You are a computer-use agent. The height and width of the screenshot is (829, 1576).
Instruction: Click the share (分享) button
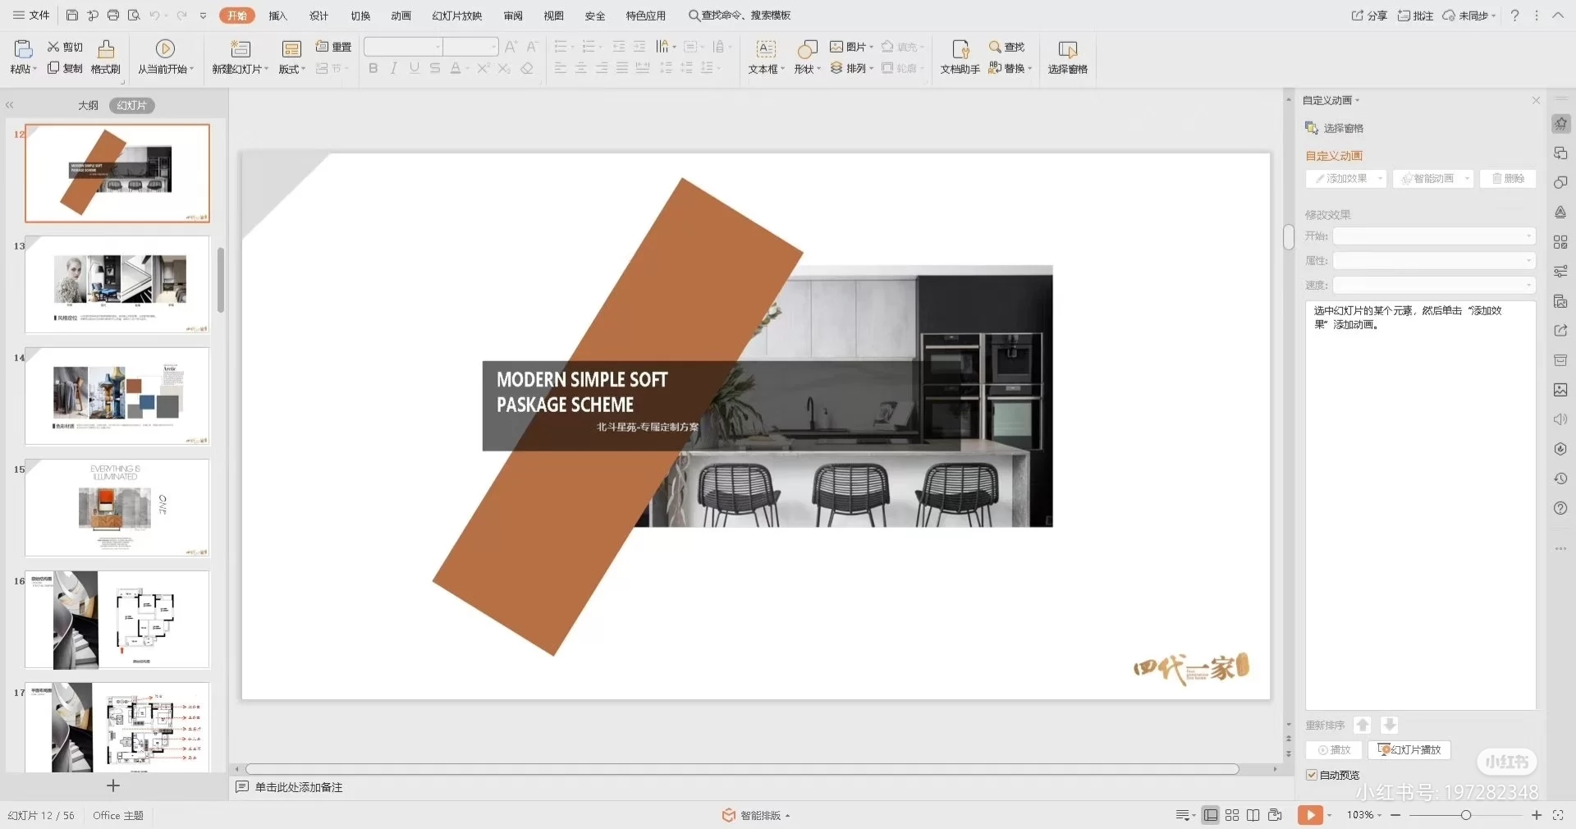coord(1369,16)
